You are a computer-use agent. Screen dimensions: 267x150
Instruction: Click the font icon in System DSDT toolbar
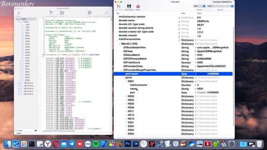[x=18, y=13]
